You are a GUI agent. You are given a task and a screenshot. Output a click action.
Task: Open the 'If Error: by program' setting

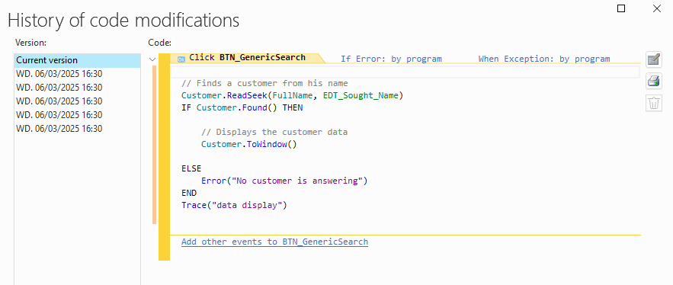click(391, 59)
